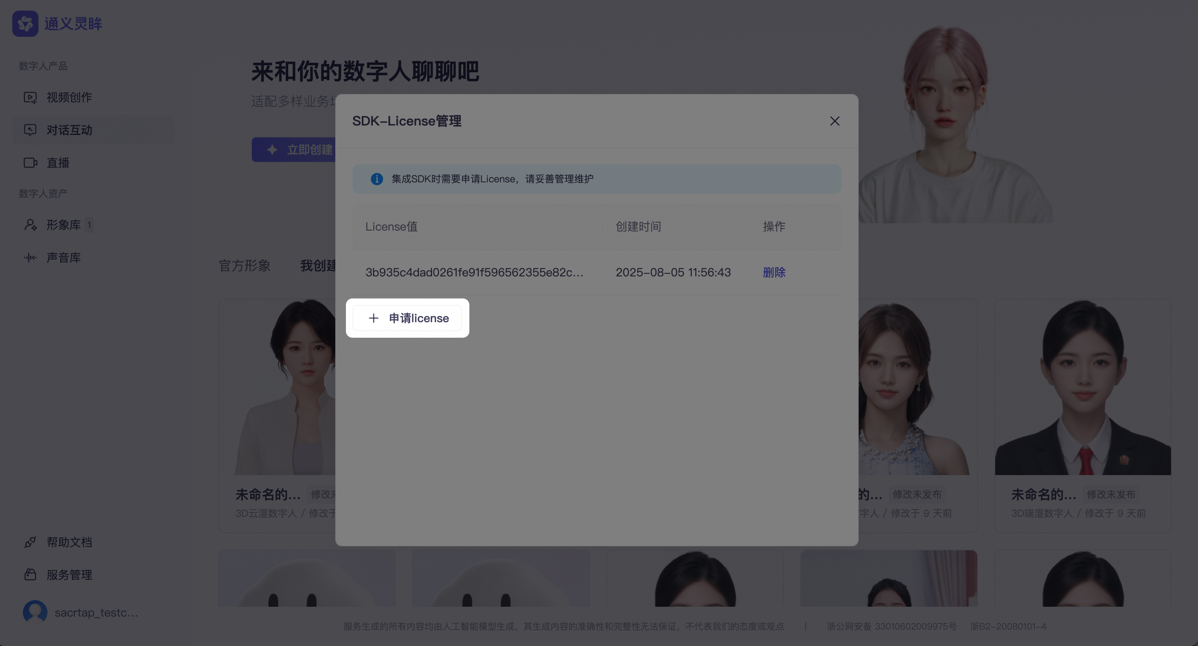Open 服务管理 in the sidebar
This screenshot has height=646, width=1198.
(x=93, y=575)
